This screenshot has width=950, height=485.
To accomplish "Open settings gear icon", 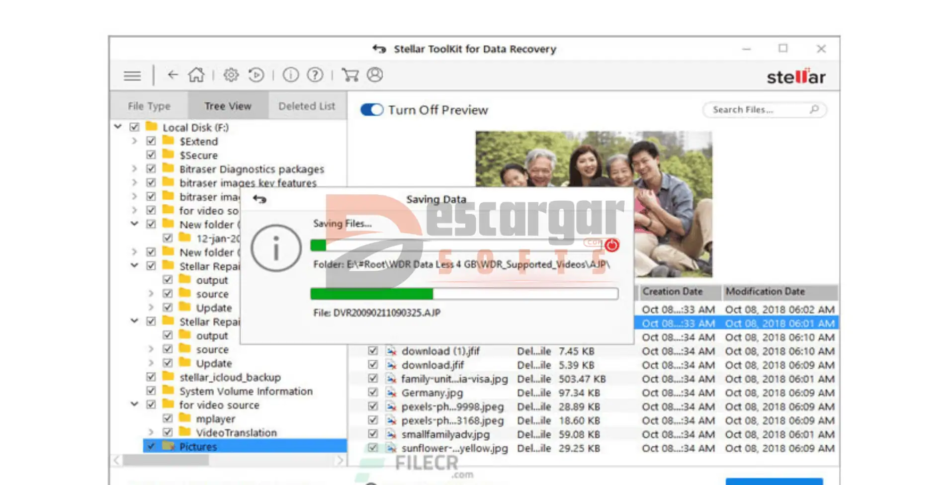I will coord(231,75).
